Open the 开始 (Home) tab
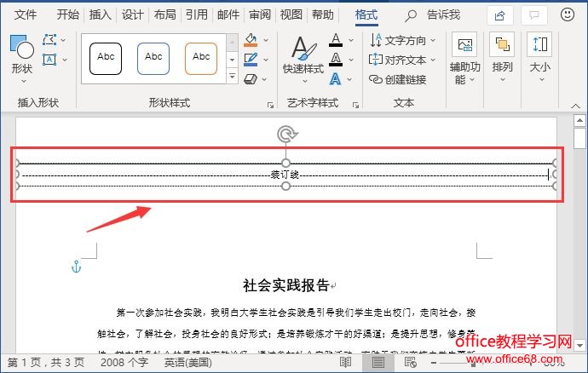Viewport: 588px width, 373px height. click(x=68, y=15)
